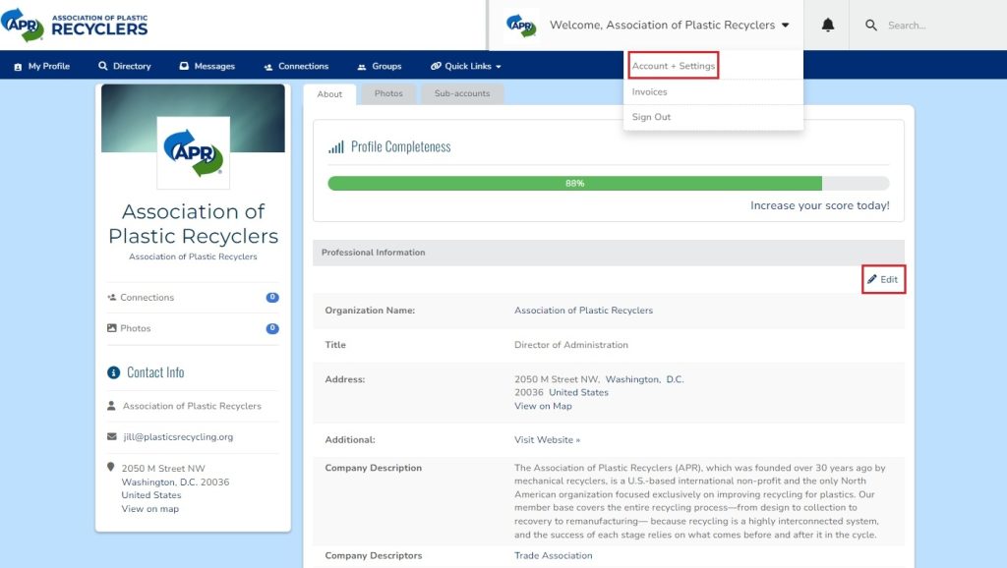Image resolution: width=1007 pixels, height=568 pixels.
Task: Click the sidebar Photos count badge
Action: (x=272, y=328)
